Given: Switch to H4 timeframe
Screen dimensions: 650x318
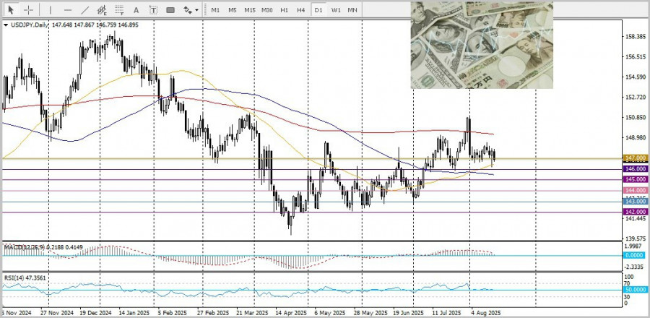Looking at the screenshot, I should pos(301,9).
